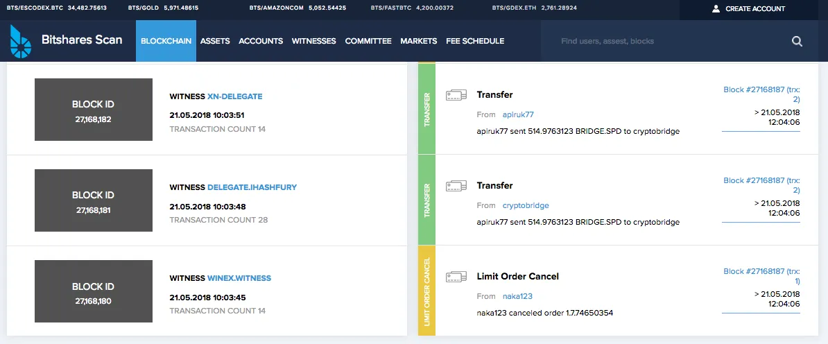Viewport: 828px width, 344px height.
Task: Click text 'naka123 canceled order 1.7.74650354'
Action: (x=544, y=313)
